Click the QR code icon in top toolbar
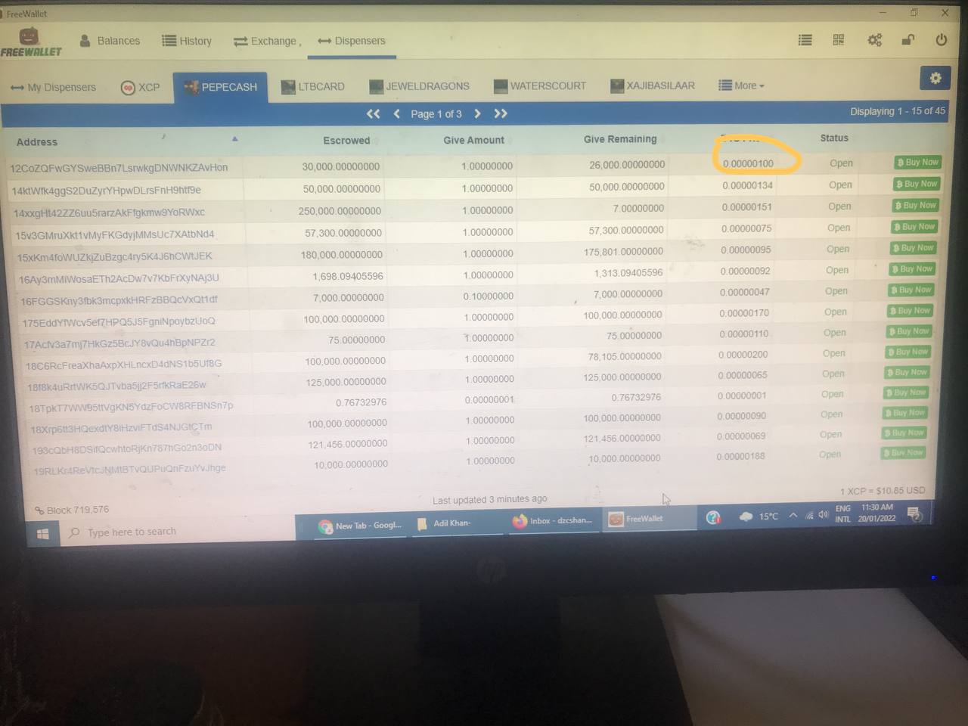The image size is (968, 726). [x=839, y=40]
